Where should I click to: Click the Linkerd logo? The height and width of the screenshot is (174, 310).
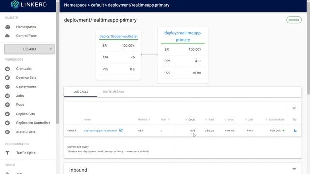[29, 4]
